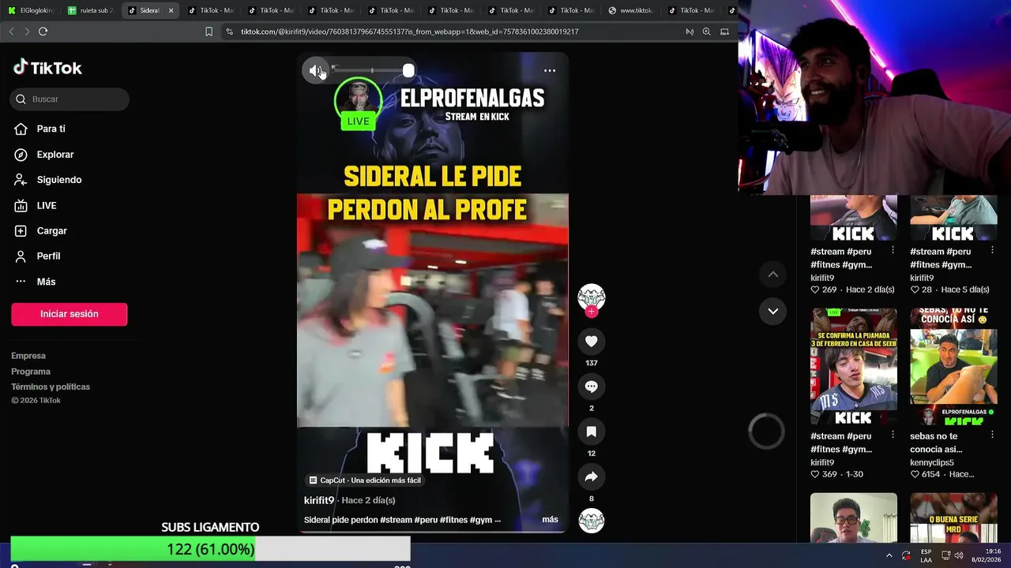
Task: Go to the next video with down chevron
Action: [773, 311]
